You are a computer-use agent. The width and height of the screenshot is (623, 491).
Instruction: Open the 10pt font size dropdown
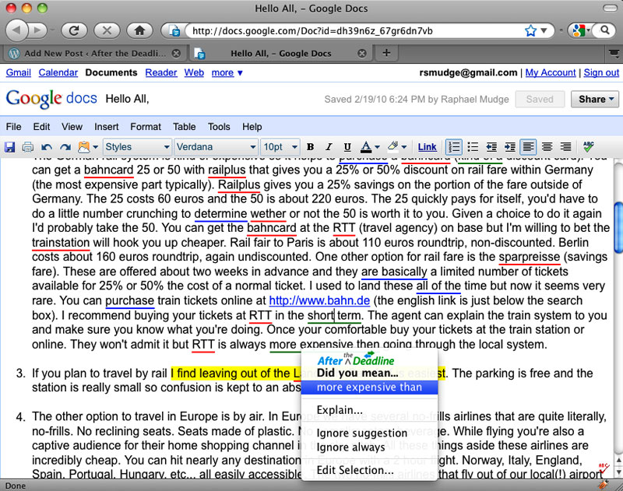280,147
